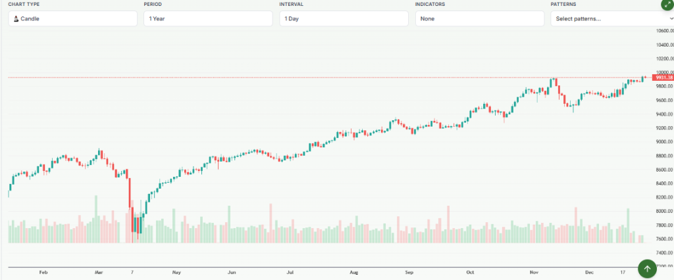Click the candle icon in Chart Type

16,19
